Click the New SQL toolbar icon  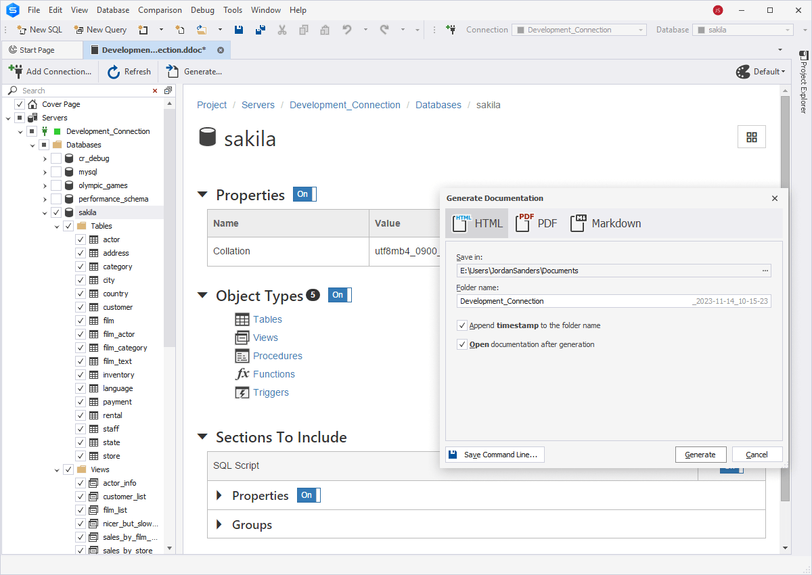[21, 29]
